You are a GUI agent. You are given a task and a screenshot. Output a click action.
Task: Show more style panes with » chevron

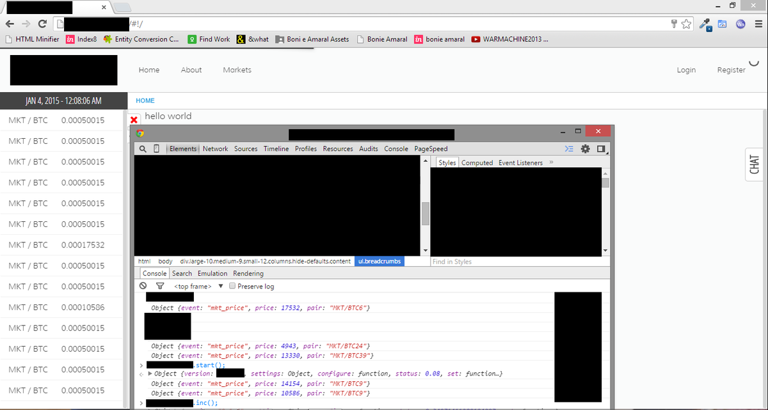pyautogui.click(x=551, y=162)
